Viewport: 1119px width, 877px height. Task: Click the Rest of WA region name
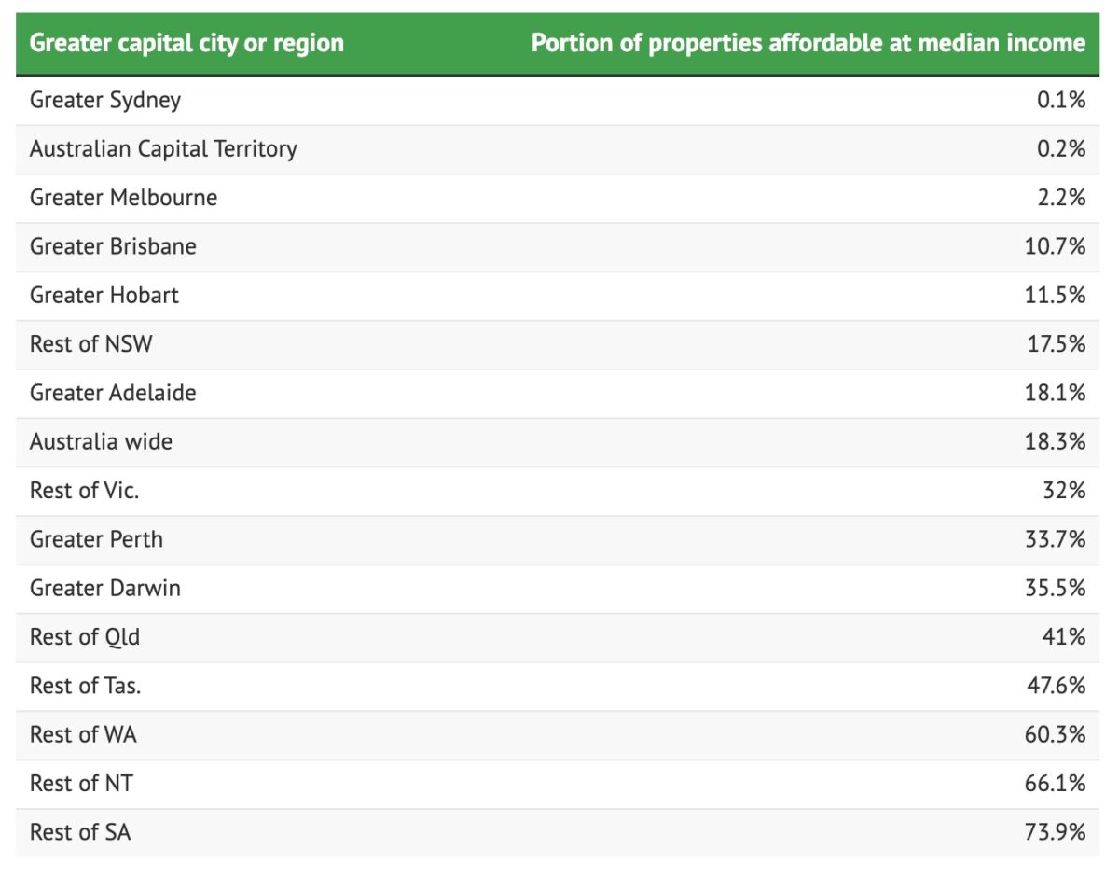(83, 734)
